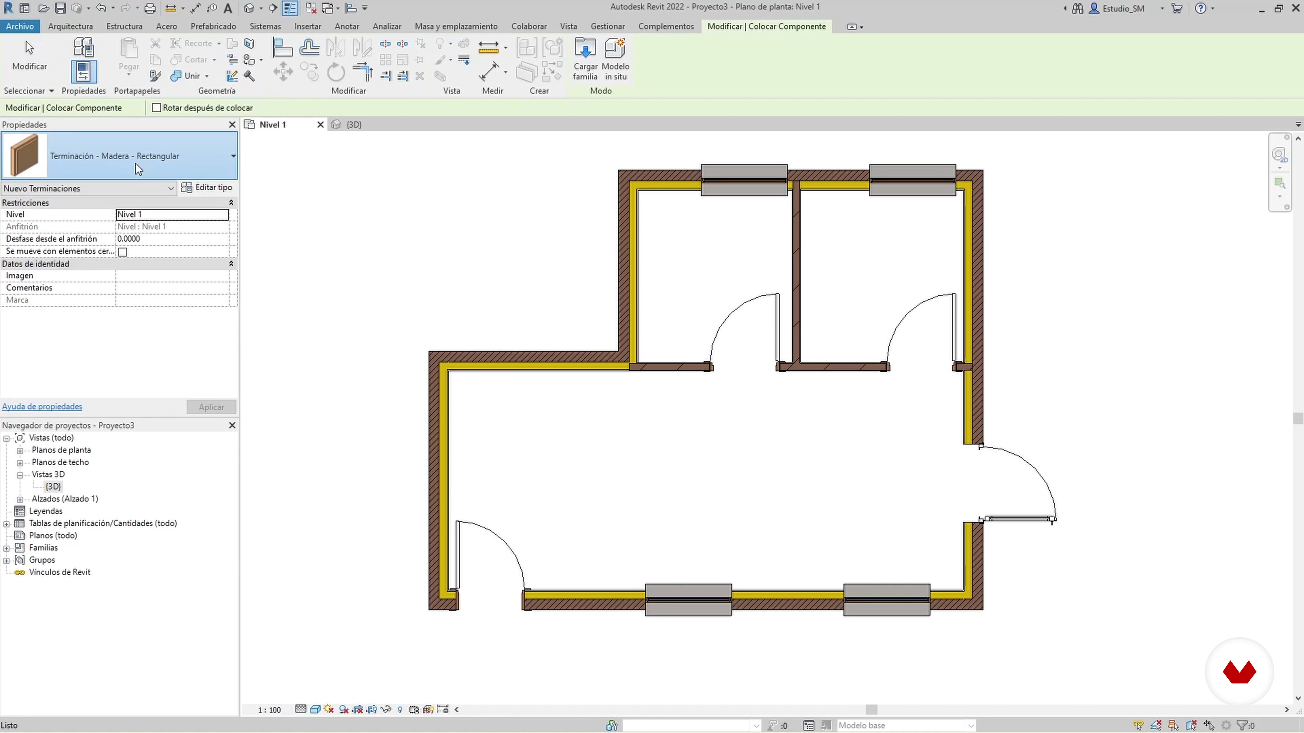Click the Aplicar button
This screenshot has width=1304, height=733.
pyautogui.click(x=211, y=407)
